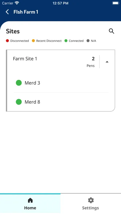Tap the Settings gear icon
Viewport: 121px width, 216px height.
pyautogui.click(x=90, y=200)
